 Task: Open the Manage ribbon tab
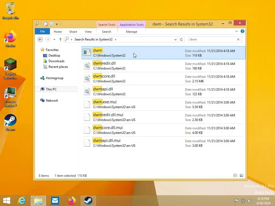132,32
